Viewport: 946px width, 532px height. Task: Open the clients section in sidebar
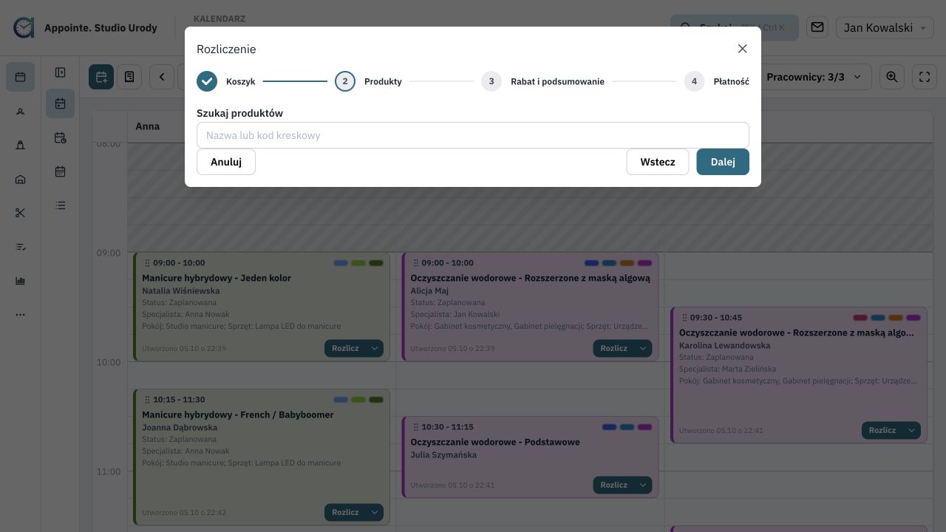click(x=20, y=111)
